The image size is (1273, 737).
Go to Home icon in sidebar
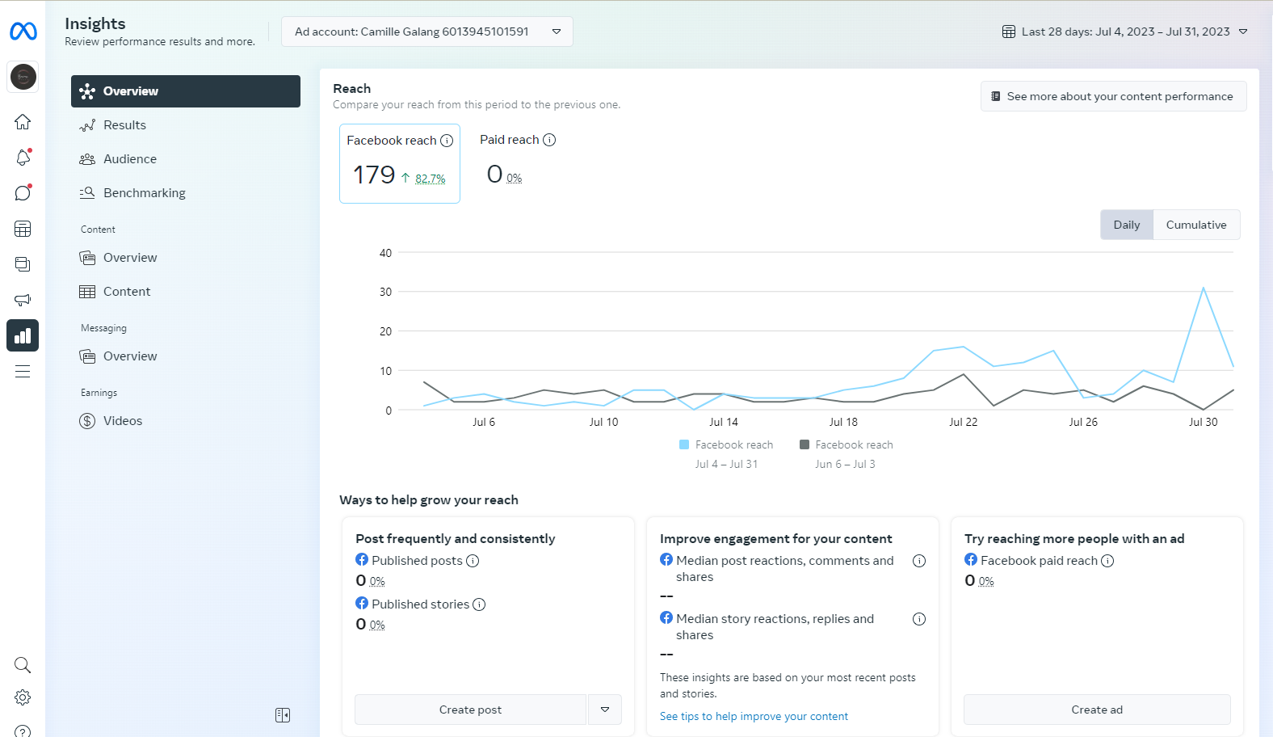[x=23, y=122]
